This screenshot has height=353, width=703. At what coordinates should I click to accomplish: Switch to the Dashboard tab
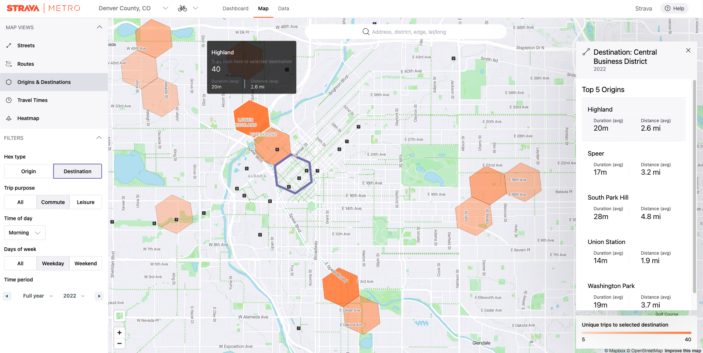(x=235, y=8)
